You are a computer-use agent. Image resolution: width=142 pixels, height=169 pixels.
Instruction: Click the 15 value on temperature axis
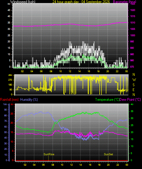click(132, 139)
